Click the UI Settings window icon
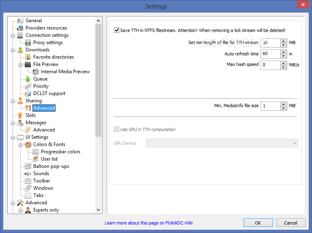312x233 pixels. (x=20, y=137)
